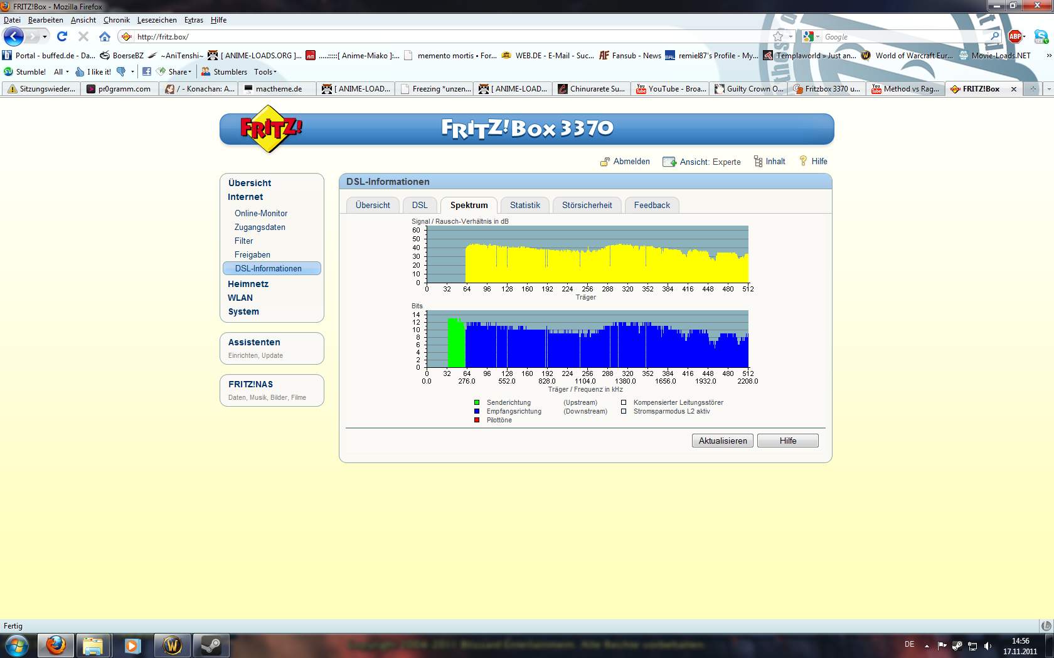Image resolution: width=1054 pixels, height=658 pixels.
Task: Click the Google search field
Action: pyautogui.click(x=905, y=36)
